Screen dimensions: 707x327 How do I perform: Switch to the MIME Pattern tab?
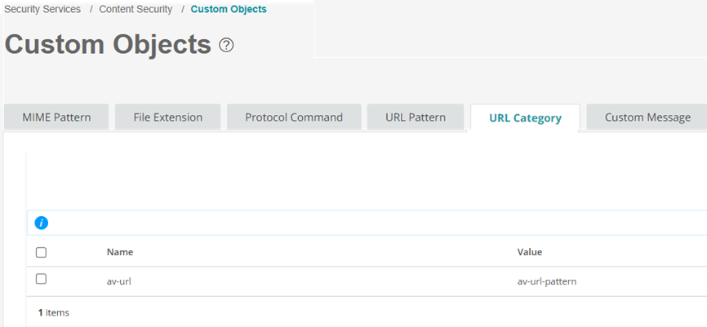pos(56,117)
